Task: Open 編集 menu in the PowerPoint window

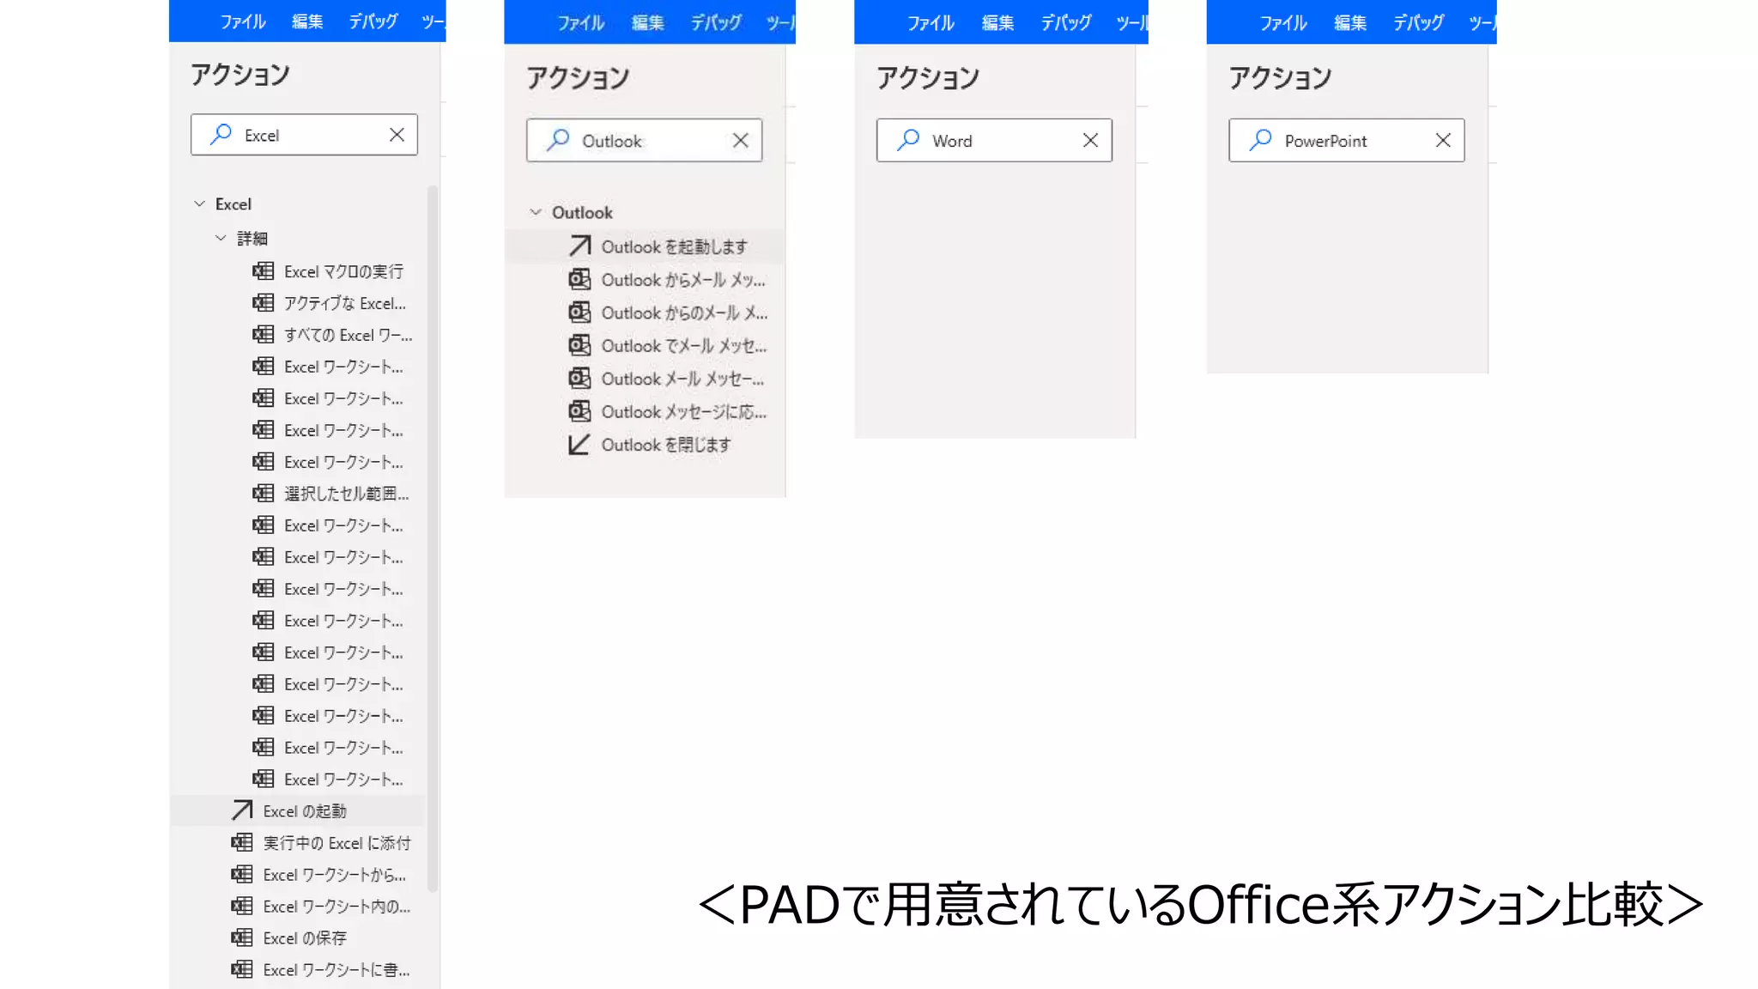Action: pyautogui.click(x=1350, y=22)
